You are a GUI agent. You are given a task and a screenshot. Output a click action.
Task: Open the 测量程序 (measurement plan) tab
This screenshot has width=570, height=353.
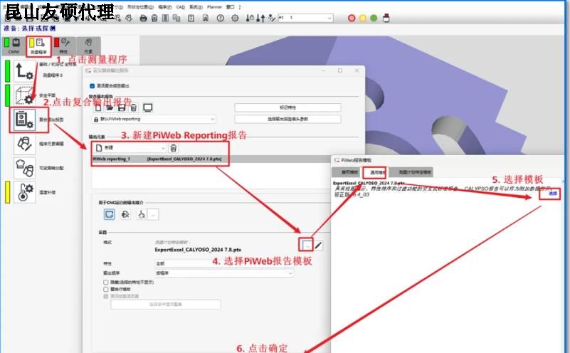[x=38, y=46]
